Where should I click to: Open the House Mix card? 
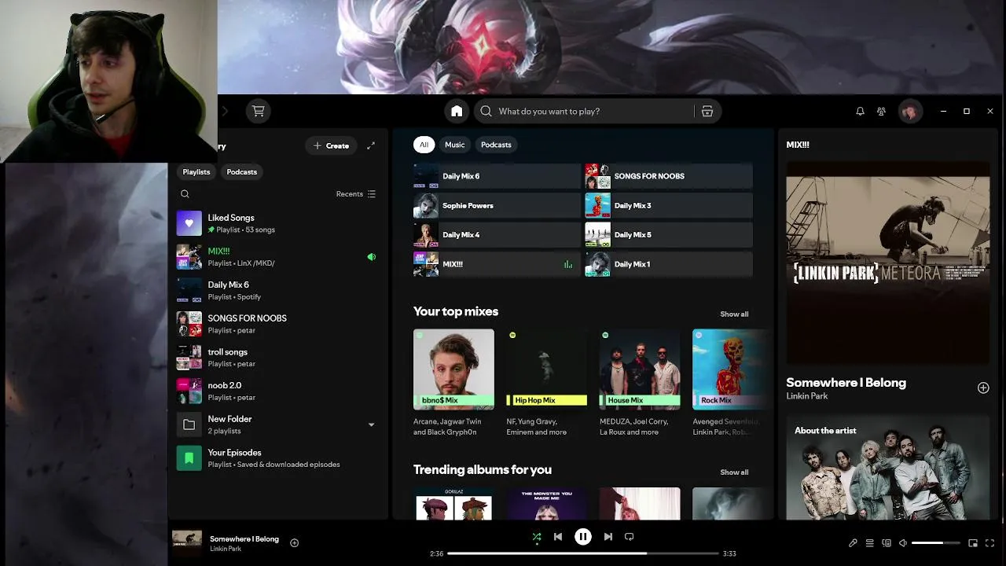click(640, 383)
